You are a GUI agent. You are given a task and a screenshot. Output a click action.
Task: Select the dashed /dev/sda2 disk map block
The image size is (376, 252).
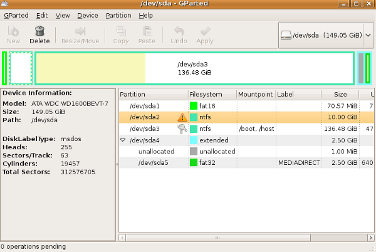[21, 68]
